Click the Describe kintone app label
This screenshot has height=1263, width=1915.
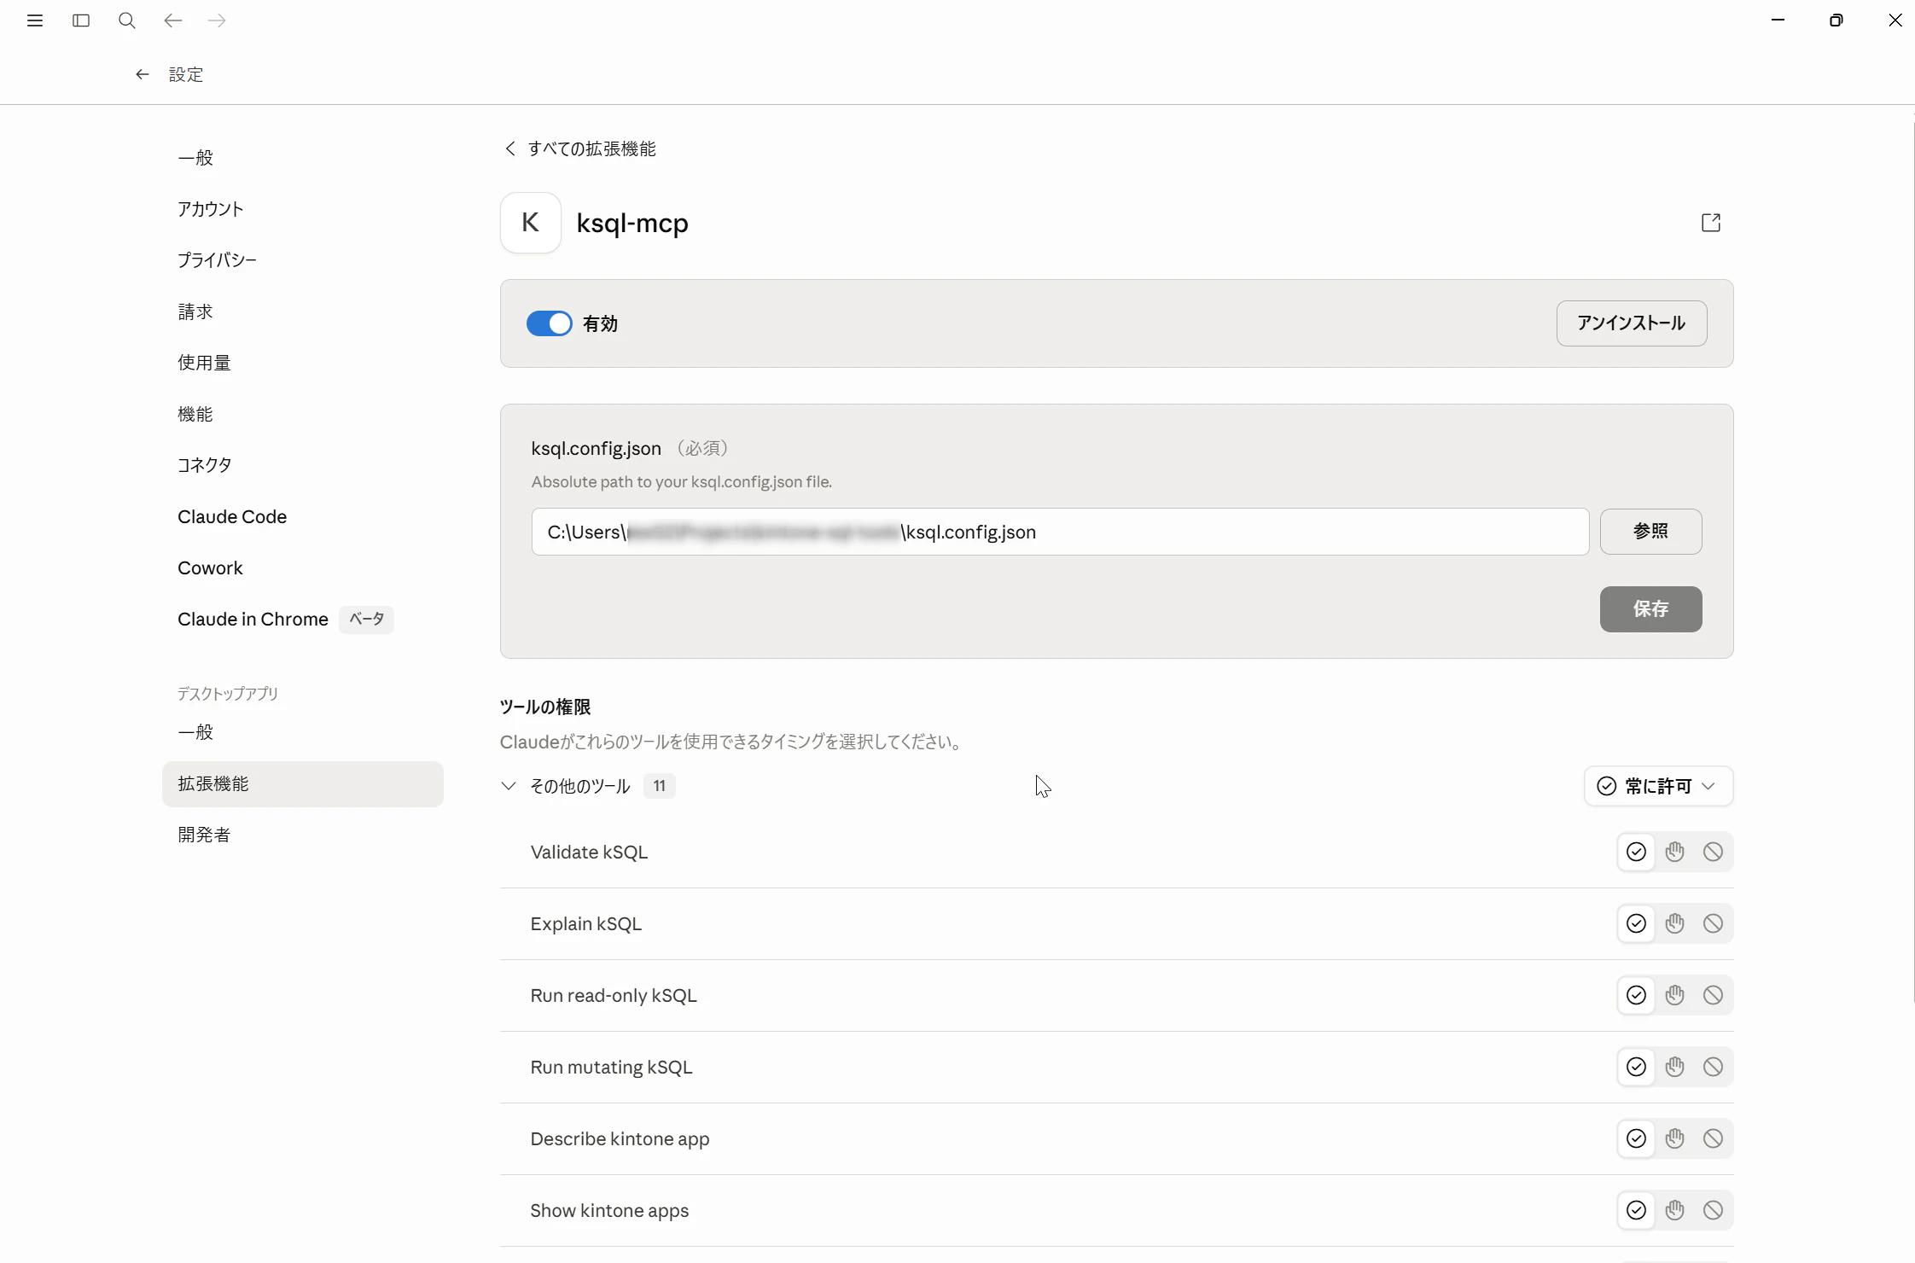click(620, 1138)
